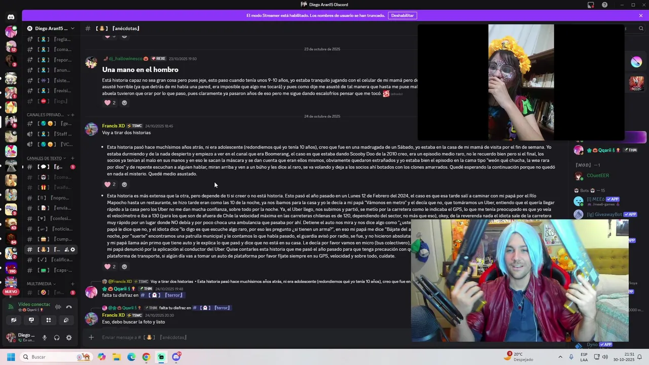Open the confesi... channel
Viewport: 649px width, 365px height.
51,218
